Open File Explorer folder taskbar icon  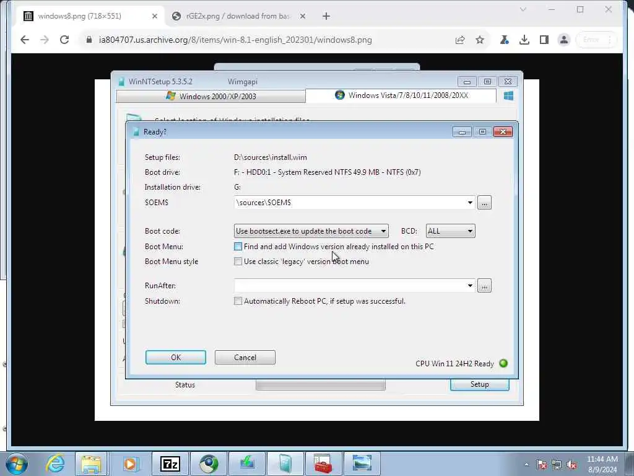91,464
